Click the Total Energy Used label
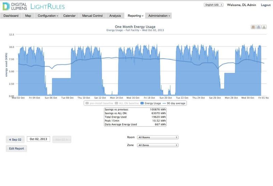This screenshot has height=186, width=273. (116, 117)
